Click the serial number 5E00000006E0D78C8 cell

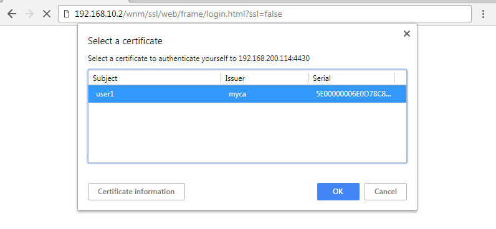click(354, 94)
